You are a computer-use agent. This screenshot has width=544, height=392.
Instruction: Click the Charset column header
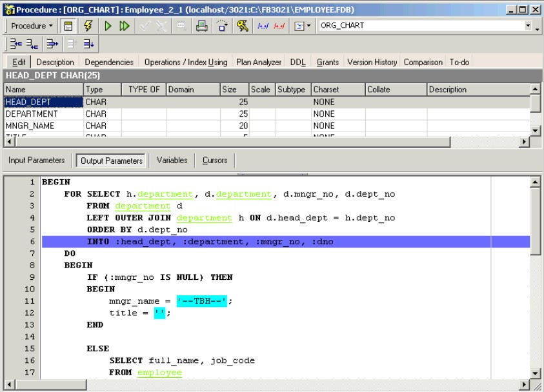click(338, 90)
